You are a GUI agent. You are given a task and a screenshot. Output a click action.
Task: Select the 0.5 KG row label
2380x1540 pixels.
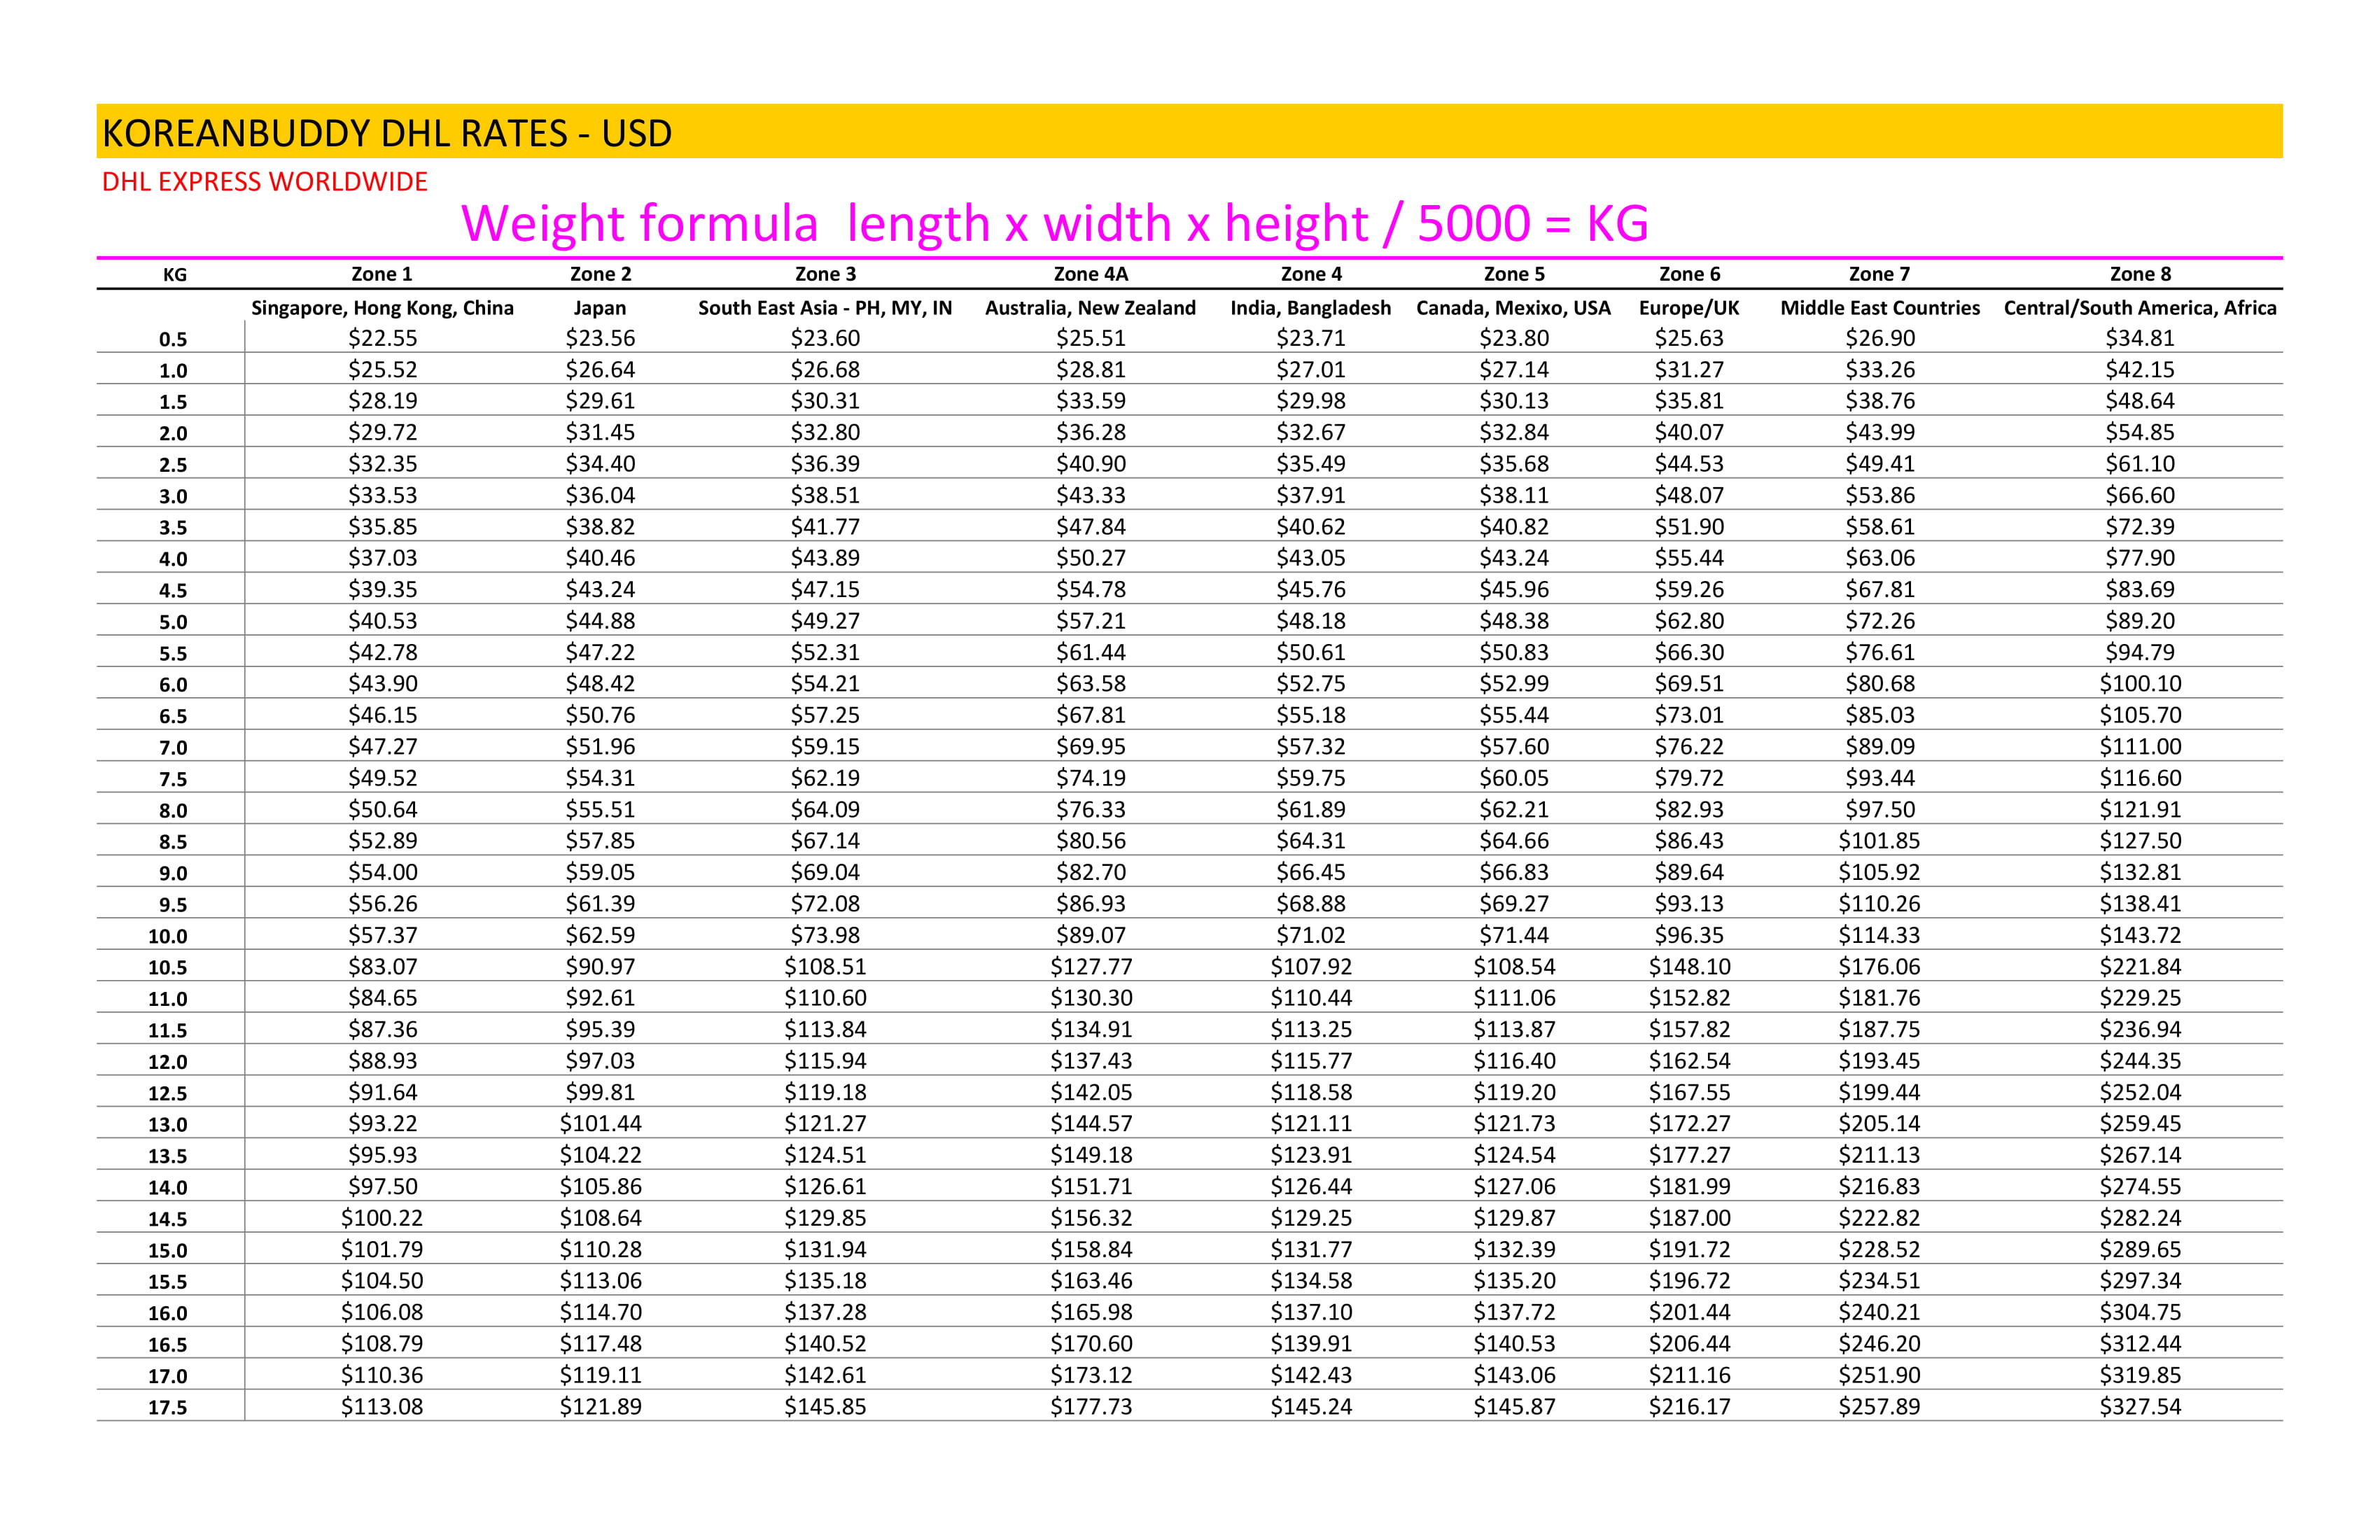(173, 340)
